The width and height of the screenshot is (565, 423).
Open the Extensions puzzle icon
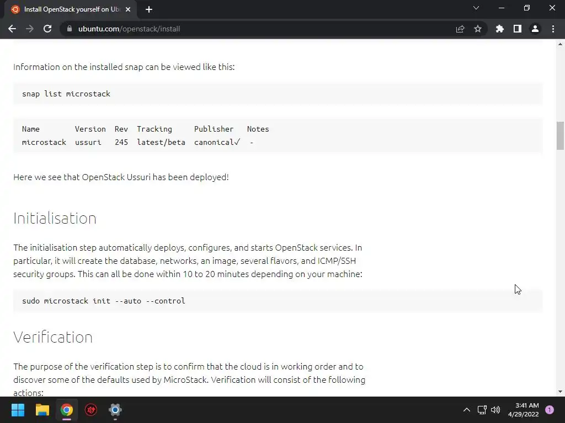(x=500, y=29)
